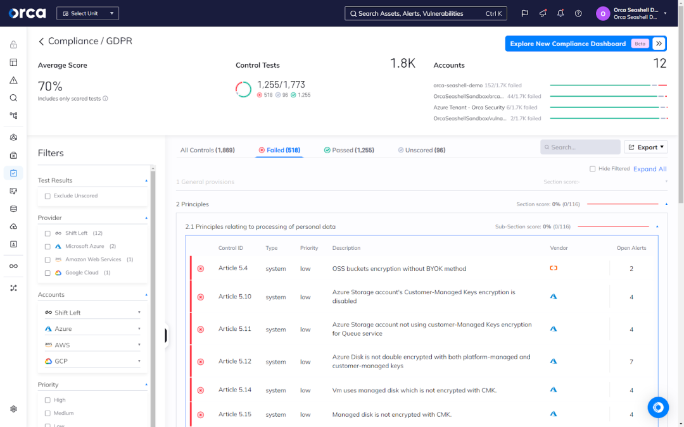Viewport: 684px width, 427px height.
Task: Open the database cylinder icon in the sidebar
Action: pyautogui.click(x=13, y=209)
